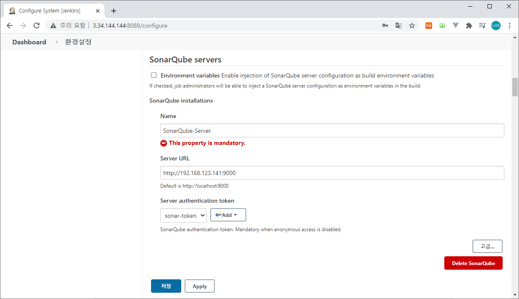This screenshot has width=519, height=299.
Task: Click the 환경설정 breadcrumb
Action: (x=78, y=42)
